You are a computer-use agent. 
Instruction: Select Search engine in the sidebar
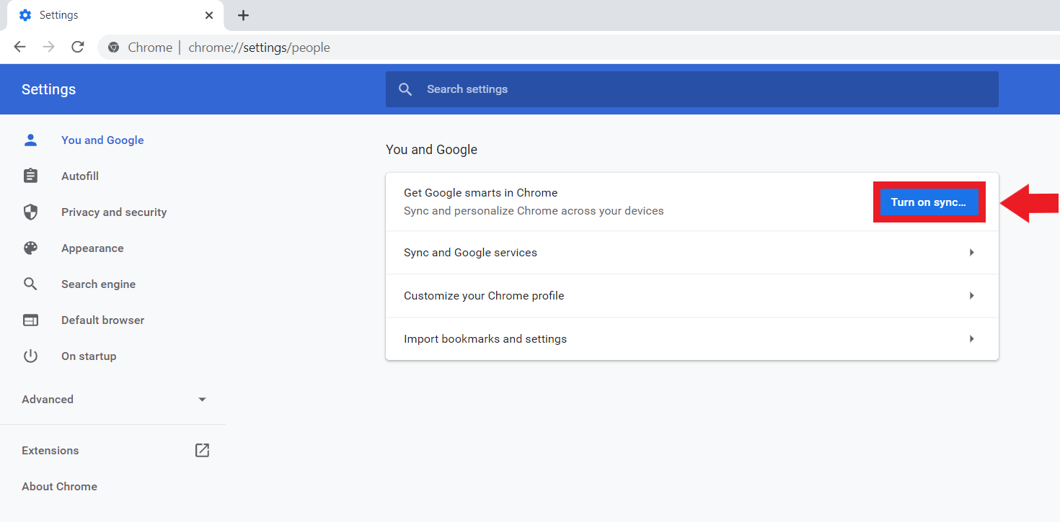98,284
